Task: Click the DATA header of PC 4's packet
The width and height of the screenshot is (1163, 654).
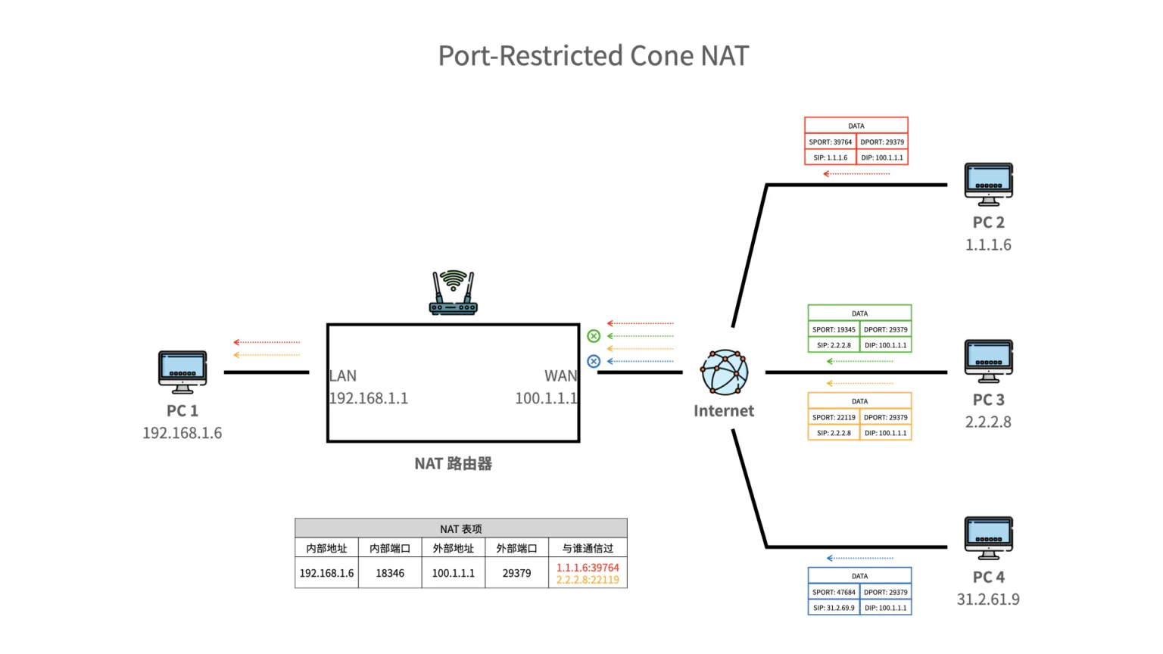Action: [859, 575]
